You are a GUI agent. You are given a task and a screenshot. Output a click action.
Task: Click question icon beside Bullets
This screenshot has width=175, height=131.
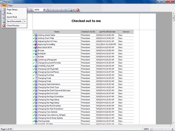[x=36, y=57]
